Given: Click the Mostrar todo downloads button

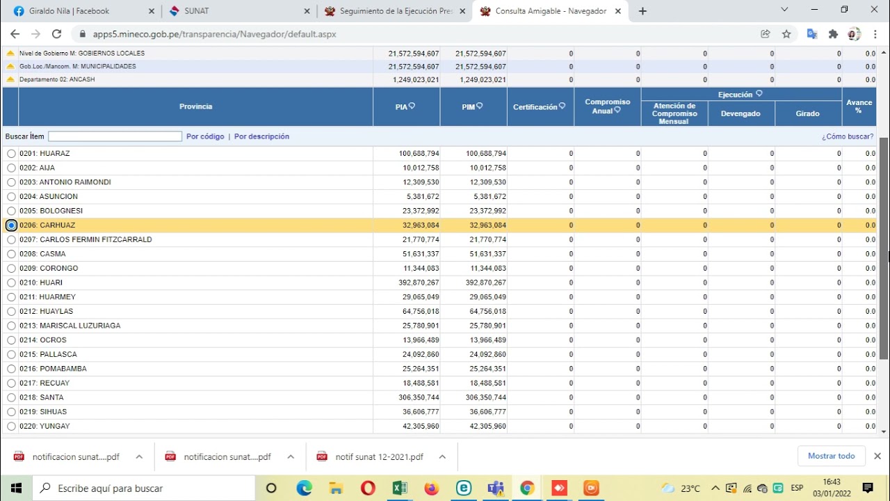Looking at the screenshot, I should point(832,456).
